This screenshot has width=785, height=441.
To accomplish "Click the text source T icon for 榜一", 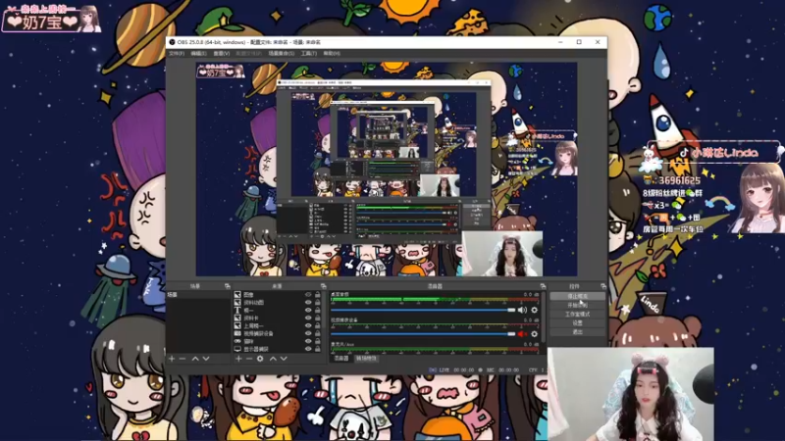I will click(x=237, y=310).
